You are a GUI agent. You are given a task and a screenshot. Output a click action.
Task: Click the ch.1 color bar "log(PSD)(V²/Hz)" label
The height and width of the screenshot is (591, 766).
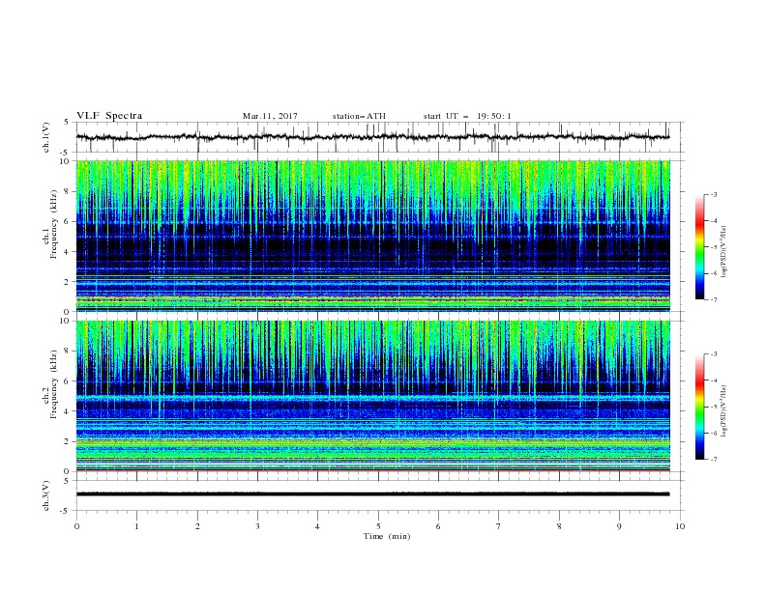pyautogui.click(x=724, y=252)
